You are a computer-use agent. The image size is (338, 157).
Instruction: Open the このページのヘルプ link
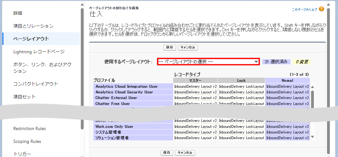(304, 10)
